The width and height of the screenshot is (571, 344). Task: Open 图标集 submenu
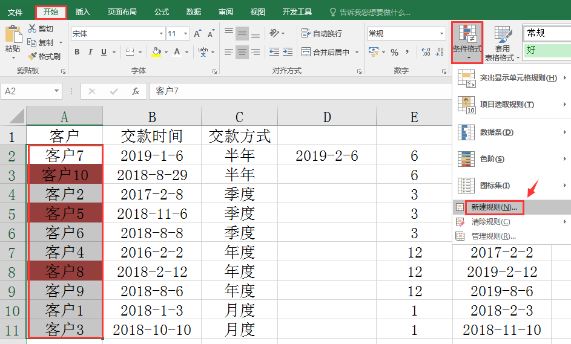[512, 186]
